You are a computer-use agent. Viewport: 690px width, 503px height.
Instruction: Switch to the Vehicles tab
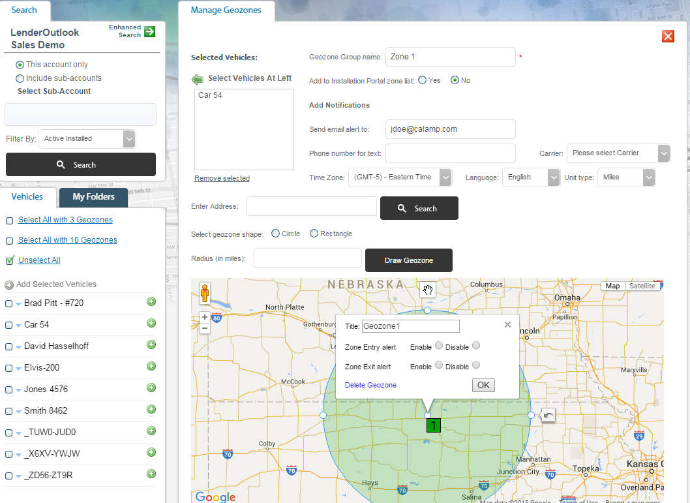[27, 197]
